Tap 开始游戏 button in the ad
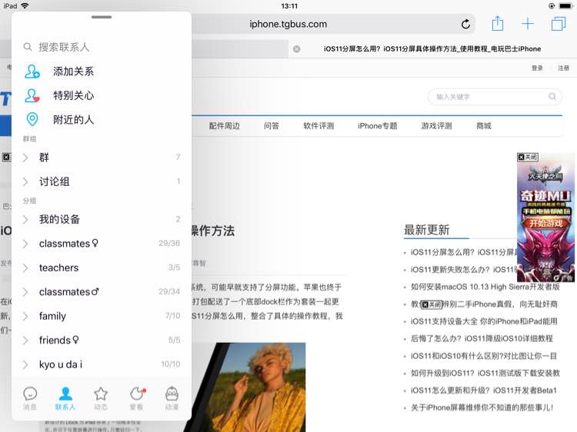This screenshot has height=432, width=577. [545, 223]
